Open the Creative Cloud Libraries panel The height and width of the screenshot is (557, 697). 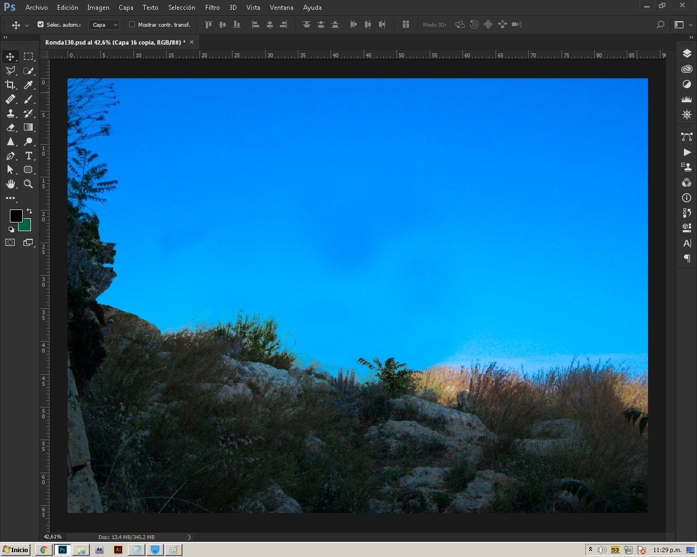tap(687, 69)
